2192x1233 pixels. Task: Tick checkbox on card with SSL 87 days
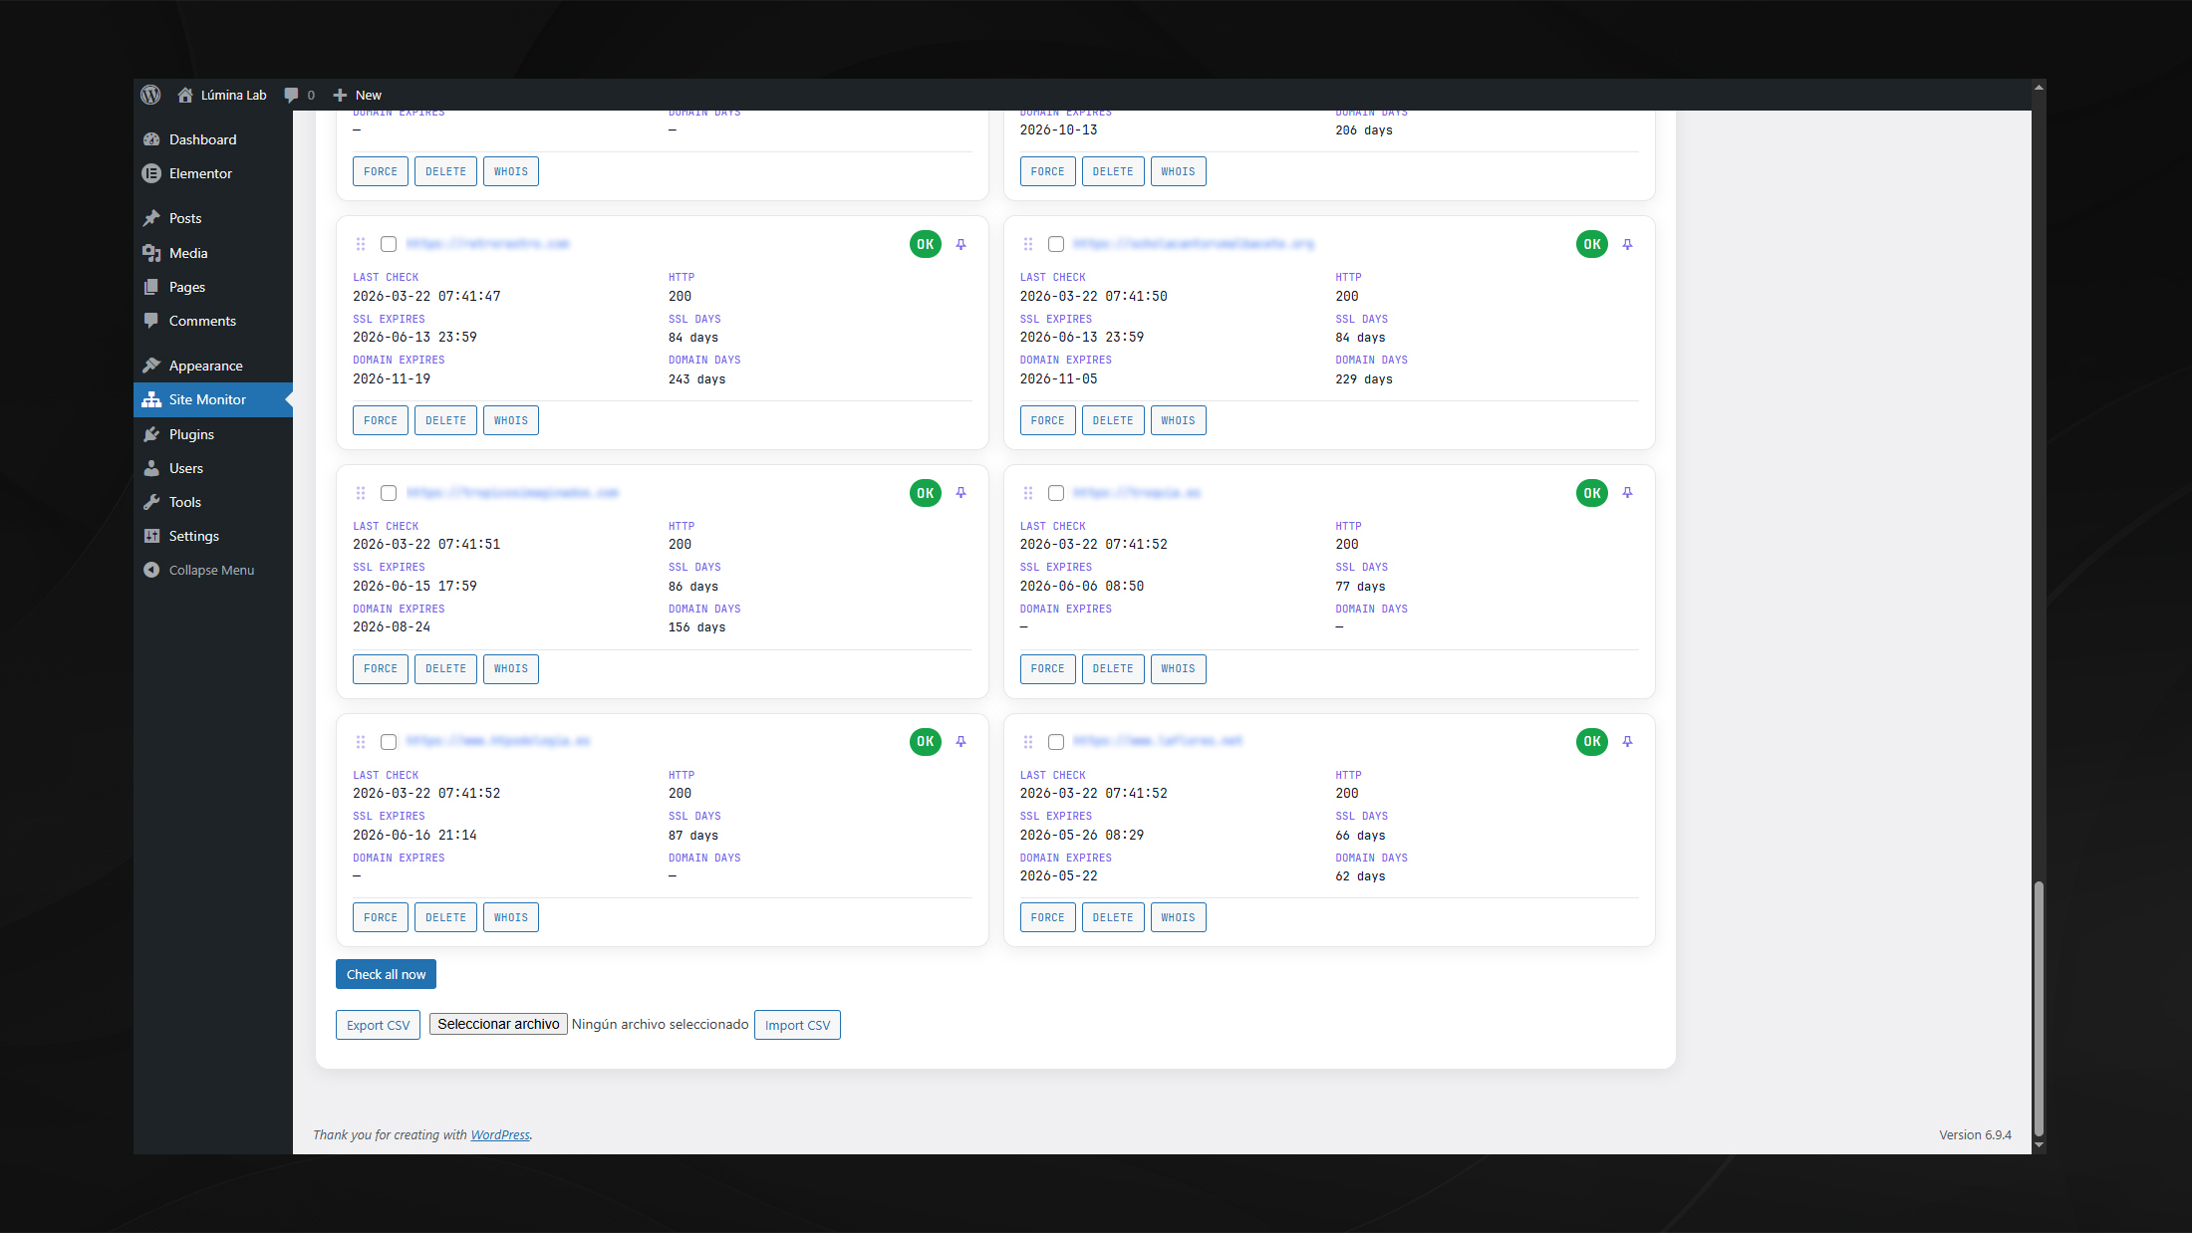coord(389,742)
